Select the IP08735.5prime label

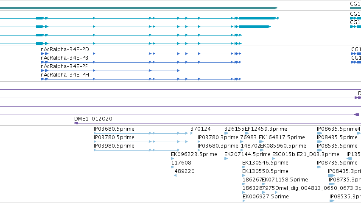click(x=337, y=163)
